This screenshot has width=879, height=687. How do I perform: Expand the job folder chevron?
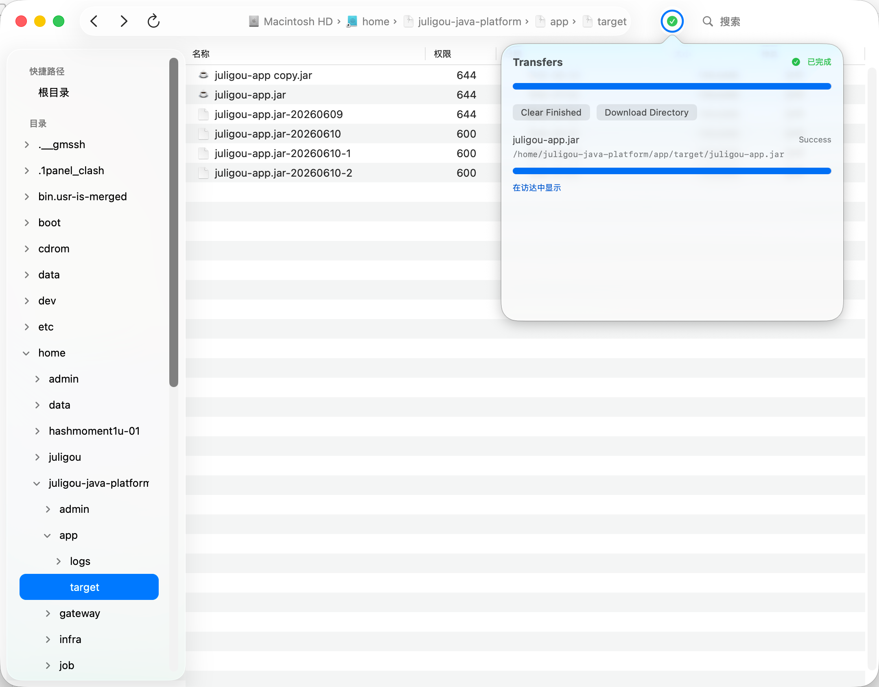pos(48,665)
